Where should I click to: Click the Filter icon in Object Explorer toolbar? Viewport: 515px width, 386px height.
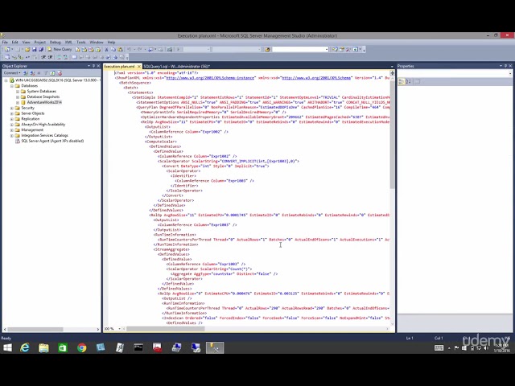click(x=46, y=73)
